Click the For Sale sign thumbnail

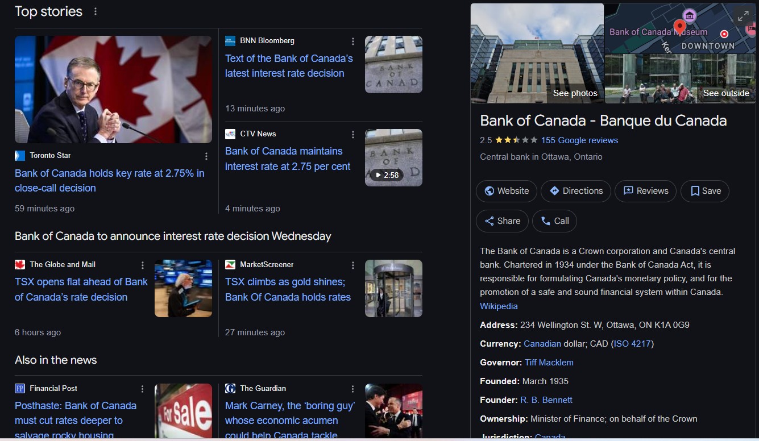click(183, 412)
